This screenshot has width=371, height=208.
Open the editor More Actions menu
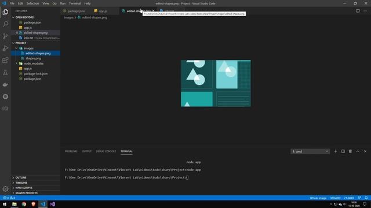(365, 10)
